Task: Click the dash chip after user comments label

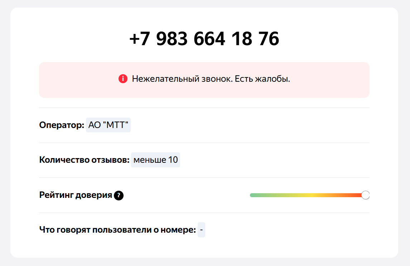Action: (202, 230)
